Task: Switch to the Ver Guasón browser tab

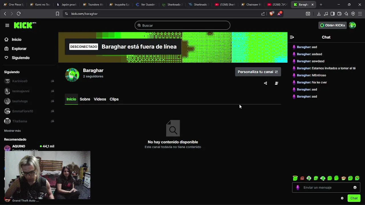Action: [x=146, y=5]
